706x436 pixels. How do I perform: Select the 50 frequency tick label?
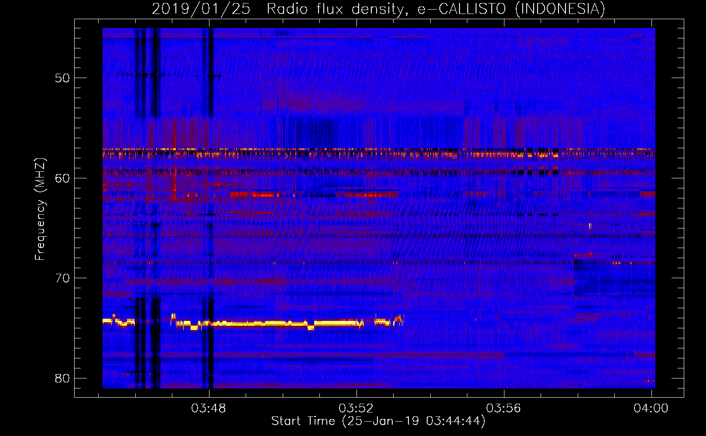62,78
